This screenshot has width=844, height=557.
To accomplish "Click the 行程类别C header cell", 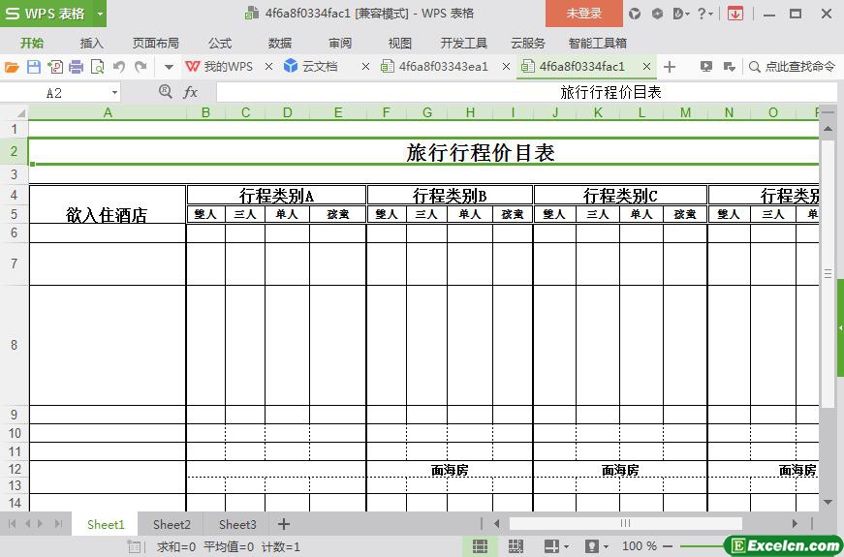I will point(620,196).
